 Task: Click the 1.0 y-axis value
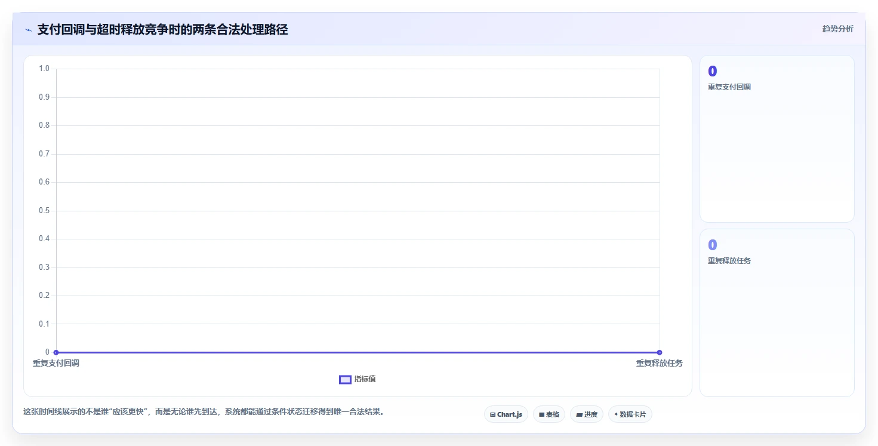tap(44, 69)
